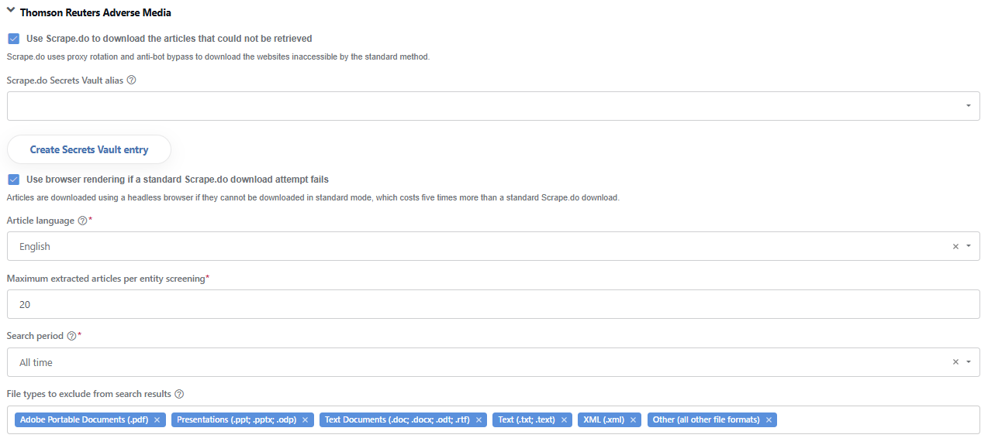Open the Scrape.do Secrets Vault alias dropdown
Screen dimensions: 988x445
493,106
